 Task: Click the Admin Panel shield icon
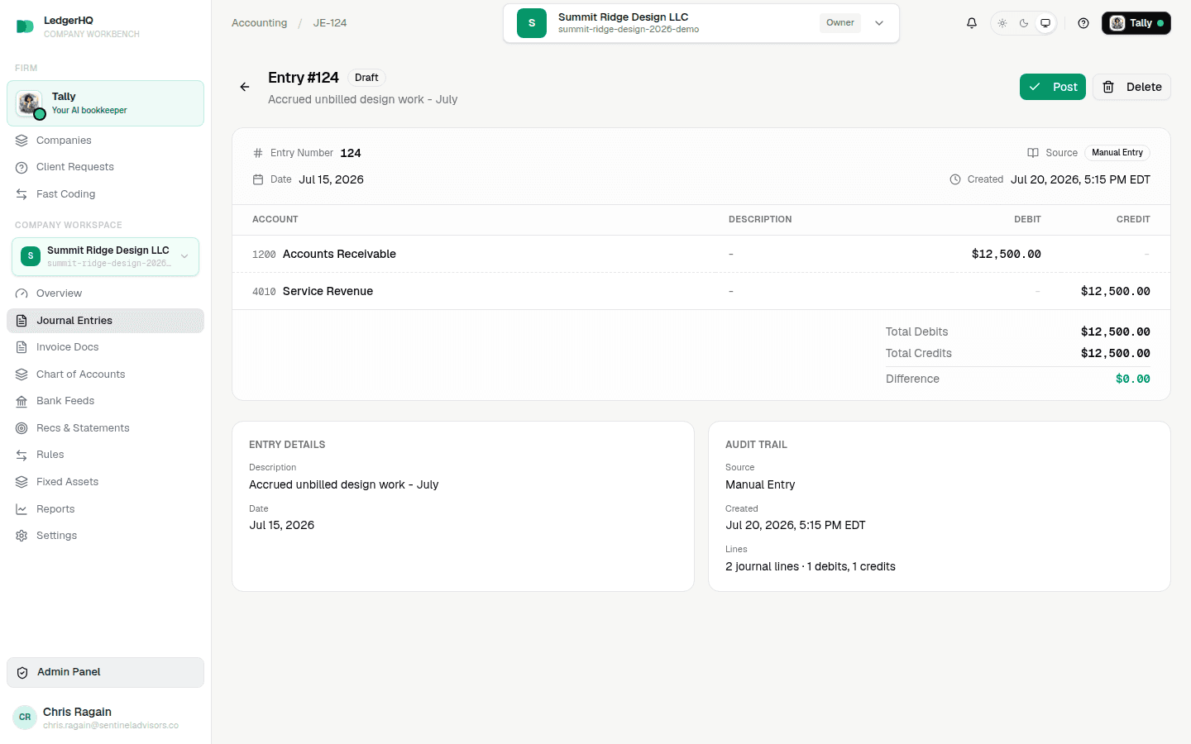tap(22, 672)
